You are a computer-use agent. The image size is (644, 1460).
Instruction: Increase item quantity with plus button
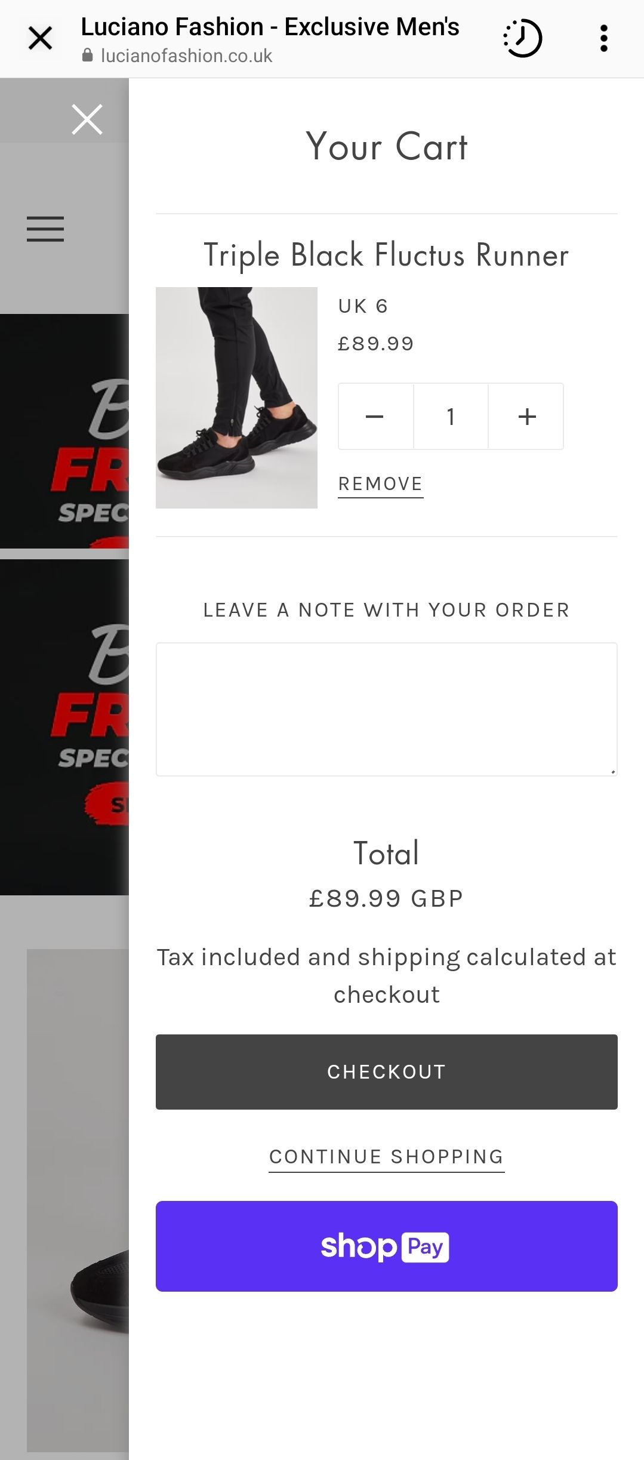coord(526,417)
